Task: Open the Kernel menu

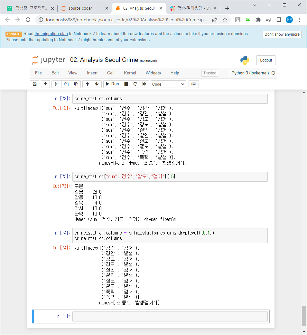Action: [130, 73]
